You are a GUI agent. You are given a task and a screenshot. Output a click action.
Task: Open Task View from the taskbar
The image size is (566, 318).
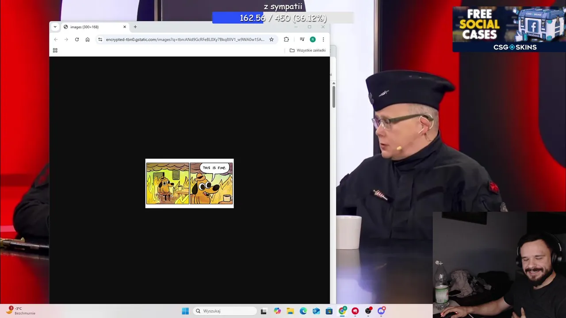264,311
